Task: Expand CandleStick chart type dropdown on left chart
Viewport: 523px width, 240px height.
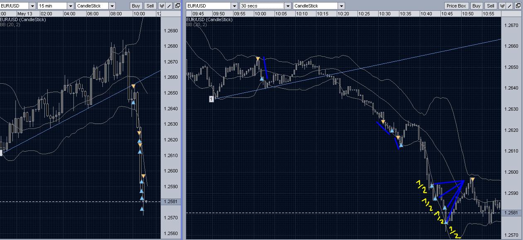Action: point(112,6)
